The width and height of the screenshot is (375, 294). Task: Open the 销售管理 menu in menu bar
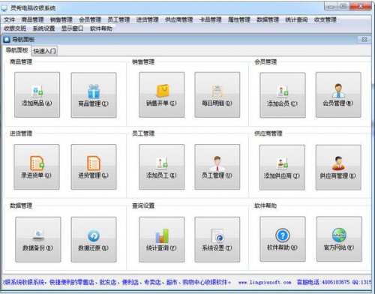point(61,19)
